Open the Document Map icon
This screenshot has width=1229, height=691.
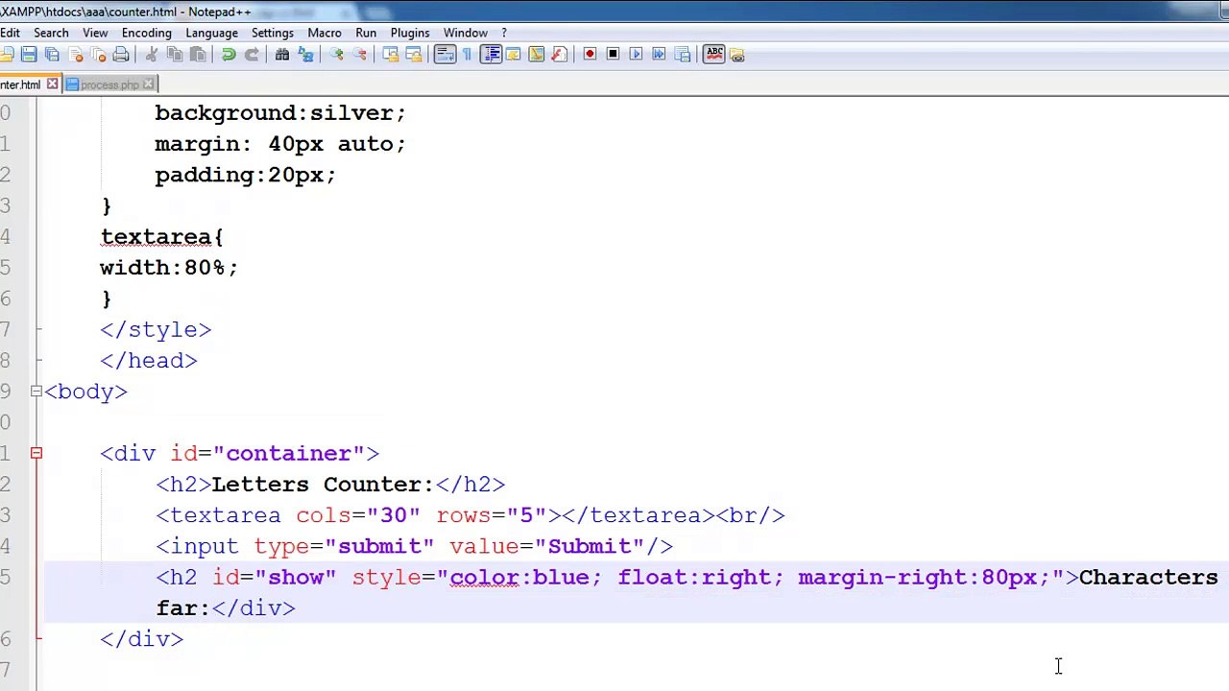tap(536, 55)
